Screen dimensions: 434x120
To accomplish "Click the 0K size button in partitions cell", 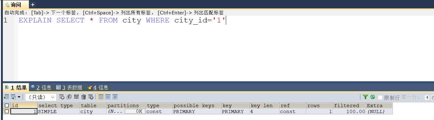I will pyautogui.click(x=135, y=112).
